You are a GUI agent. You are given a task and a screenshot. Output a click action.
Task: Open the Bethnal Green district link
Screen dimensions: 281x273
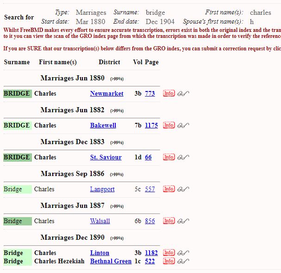[x=111, y=261]
